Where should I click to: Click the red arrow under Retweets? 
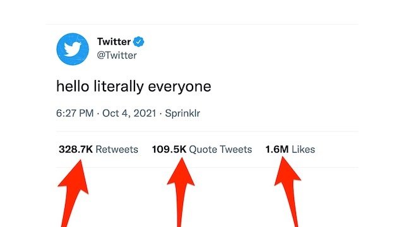73,193
